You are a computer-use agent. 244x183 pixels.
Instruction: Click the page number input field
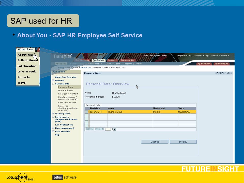tap(108, 129)
